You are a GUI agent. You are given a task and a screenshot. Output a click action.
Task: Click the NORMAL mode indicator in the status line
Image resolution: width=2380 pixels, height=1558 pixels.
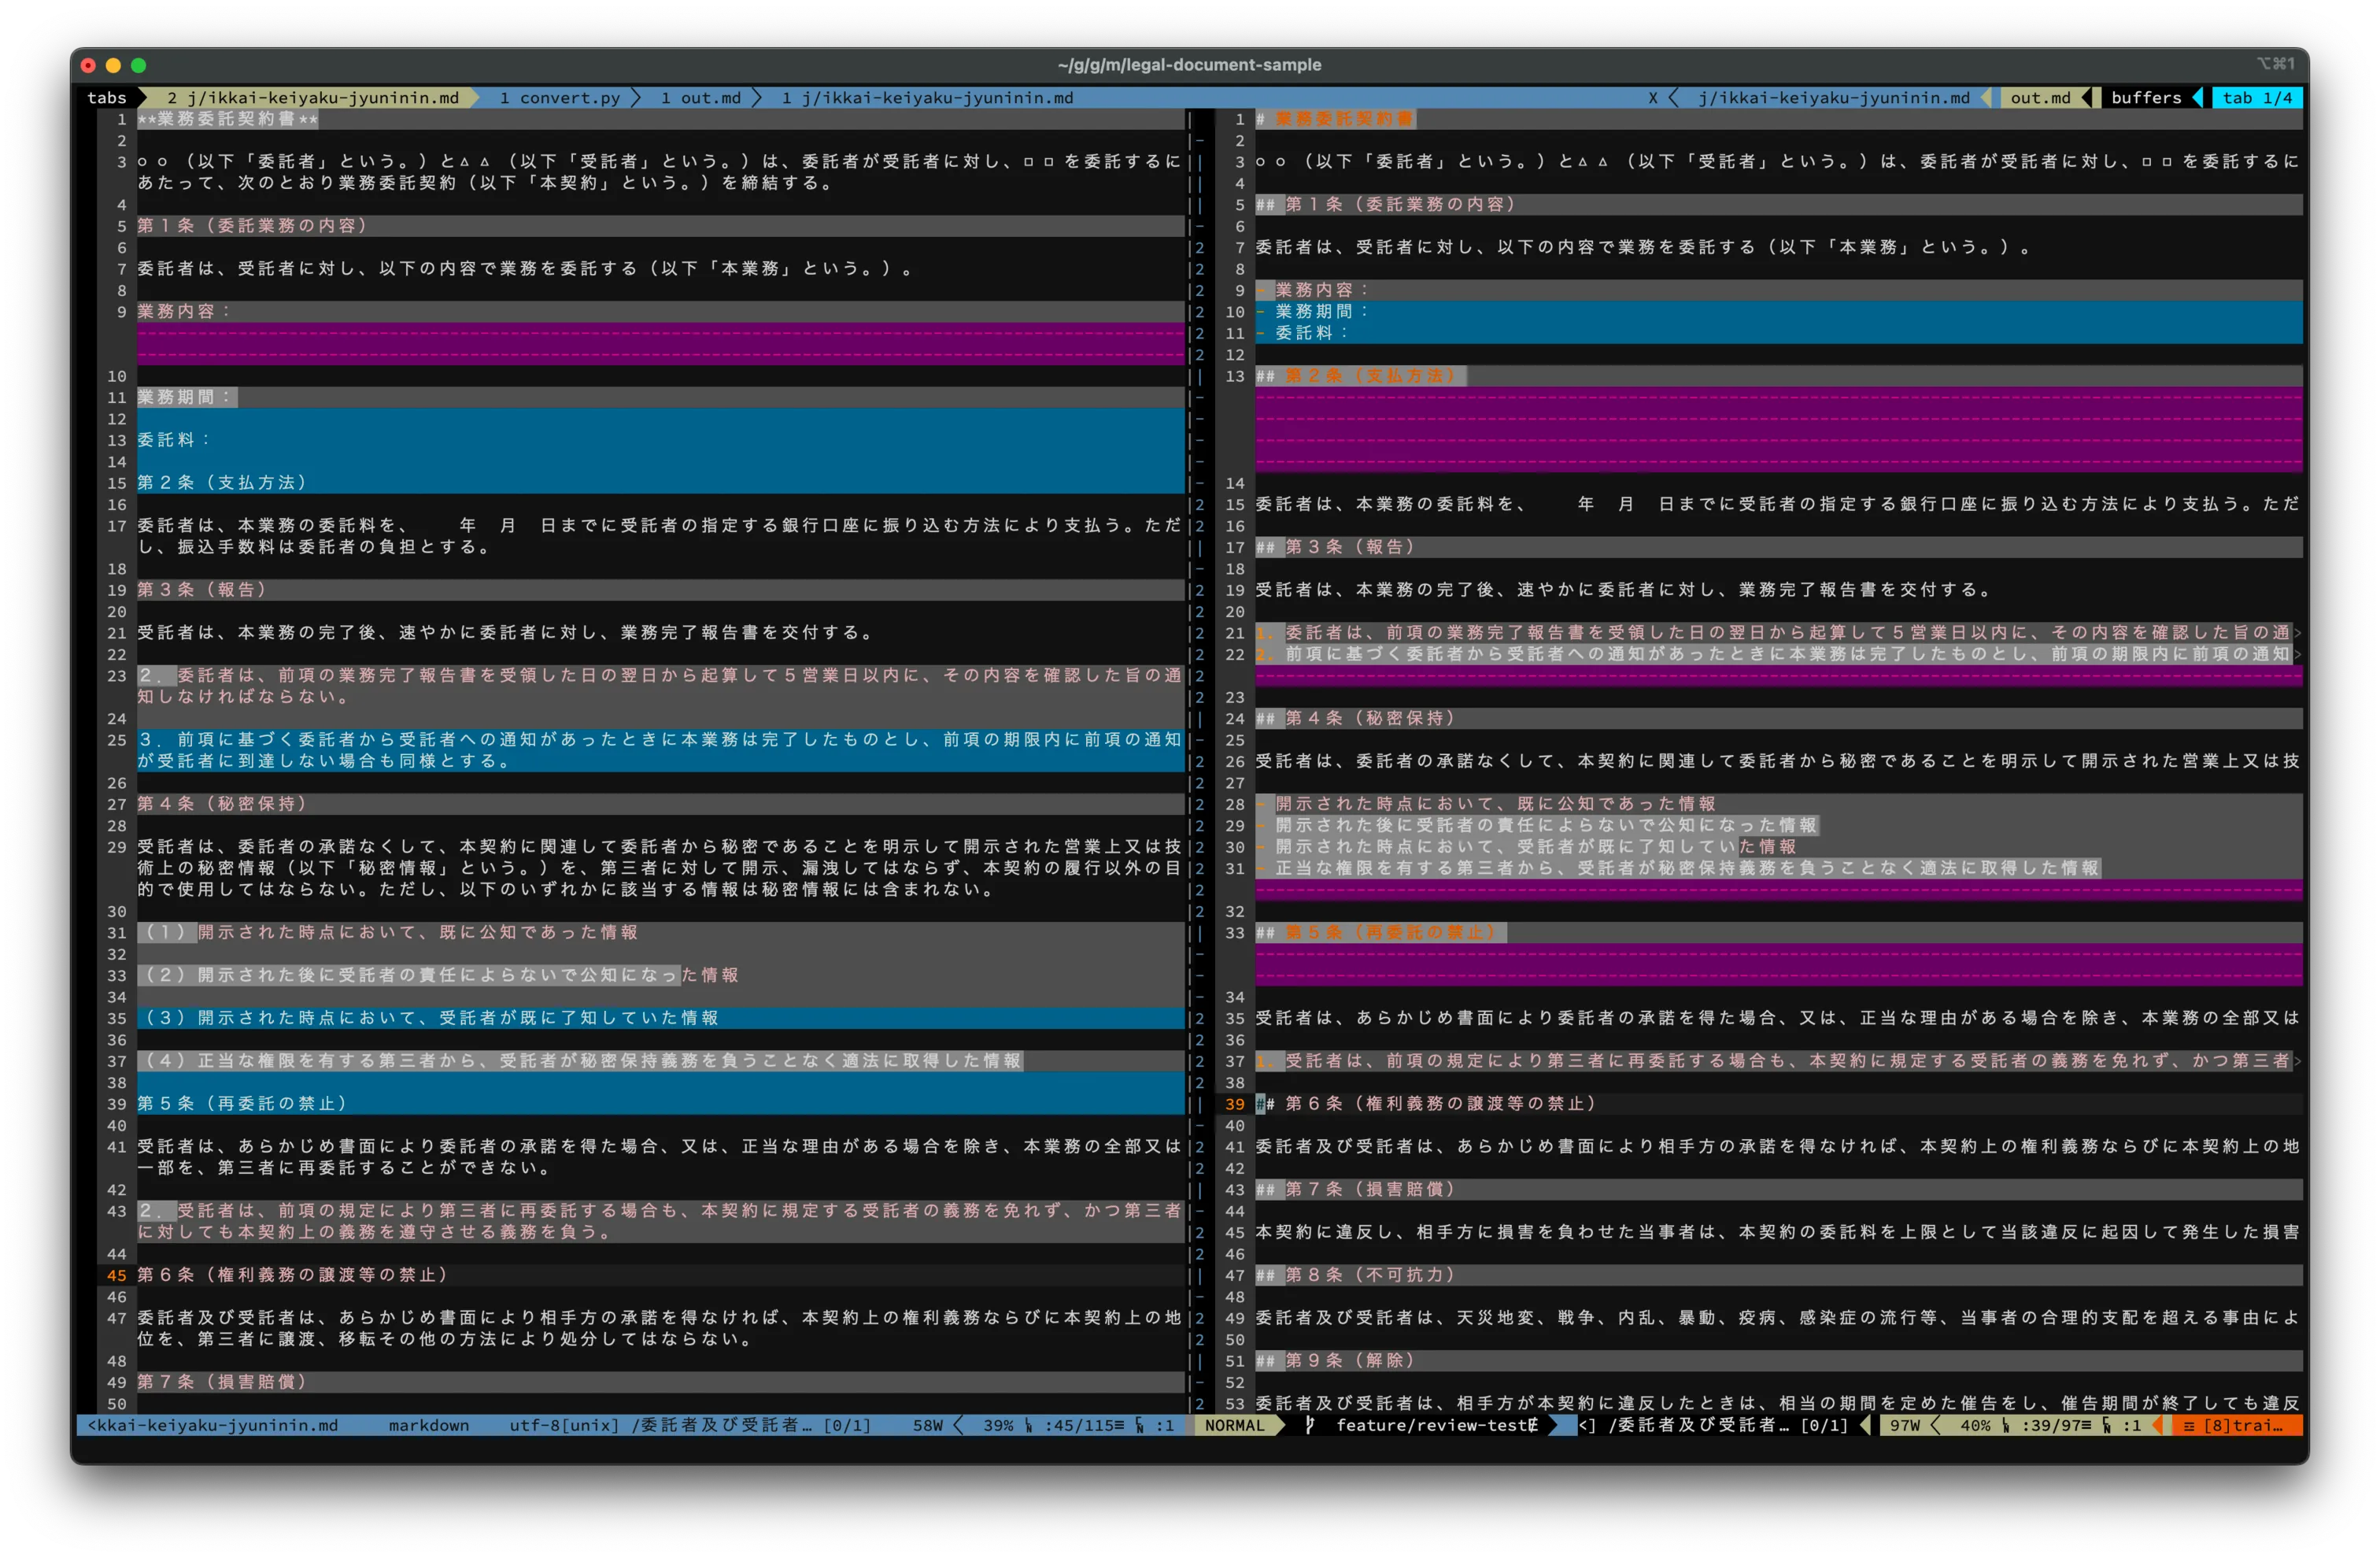tap(1234, 1425)
